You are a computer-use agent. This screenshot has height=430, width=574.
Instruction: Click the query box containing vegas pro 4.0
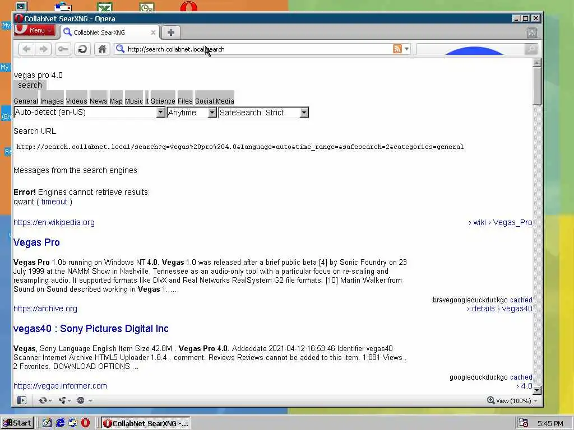[38, 75]
